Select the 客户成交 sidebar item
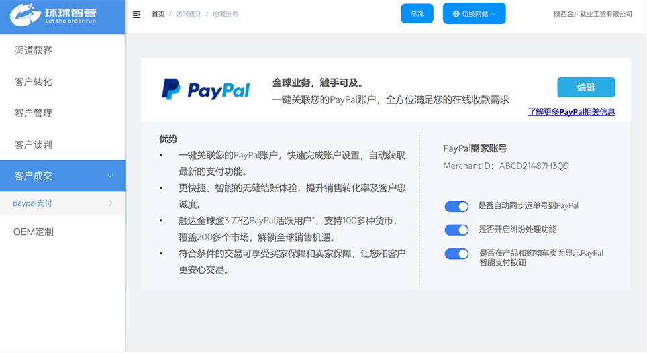This screenshot has height=353, width=647. point(62,176)
